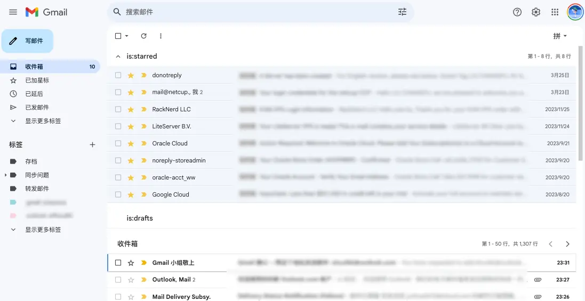Click the 第 1 - 50 行 inbox count
585x301 pixels.
pyautogui.click(x=510, y=244)
